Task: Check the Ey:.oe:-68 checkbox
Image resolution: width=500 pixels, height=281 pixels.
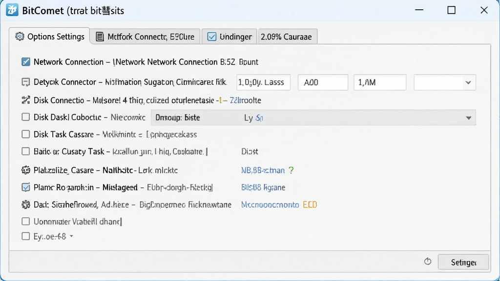Action: (25, 236)
